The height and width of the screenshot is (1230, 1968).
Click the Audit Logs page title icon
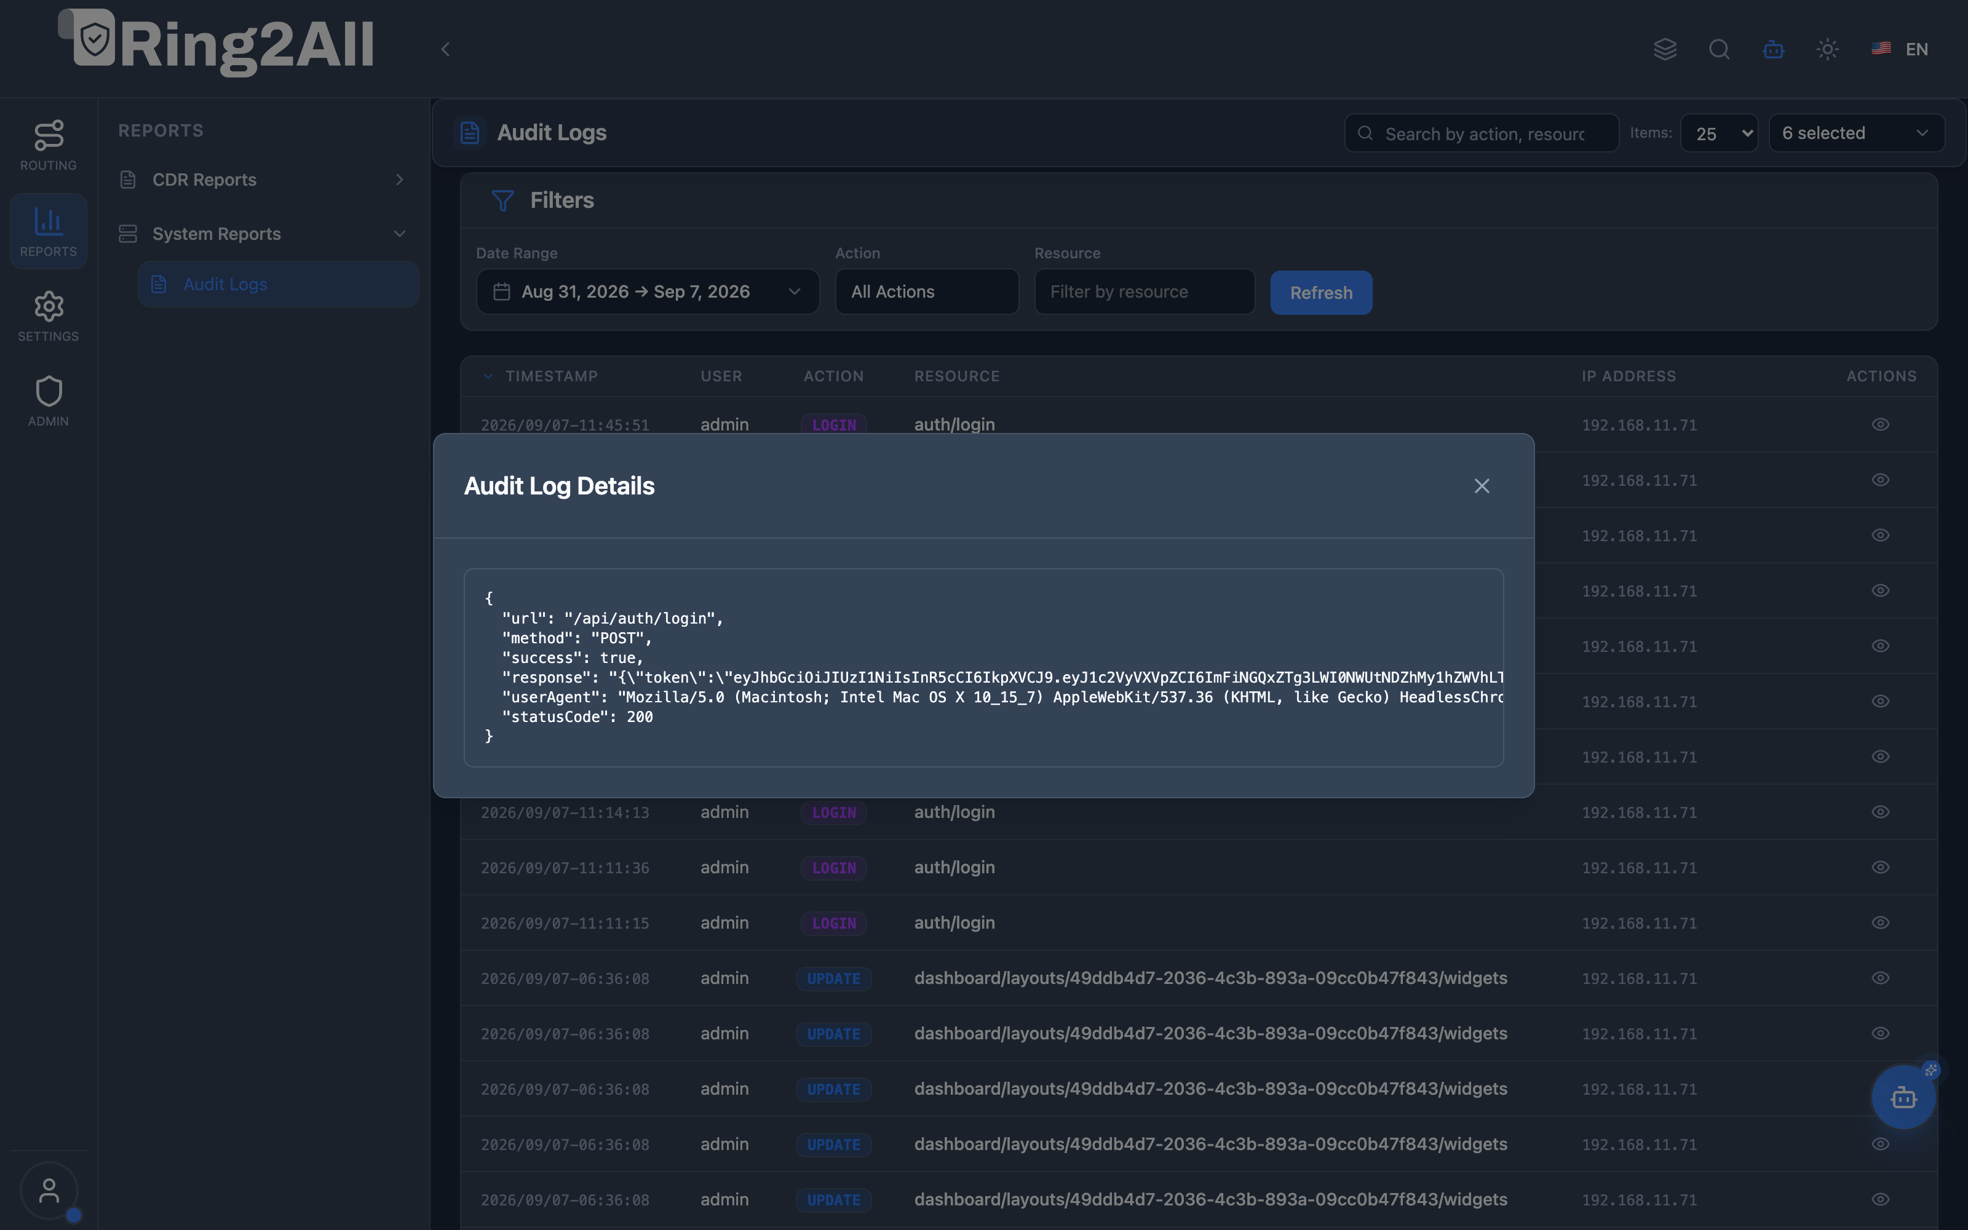[x=469, y=133]
